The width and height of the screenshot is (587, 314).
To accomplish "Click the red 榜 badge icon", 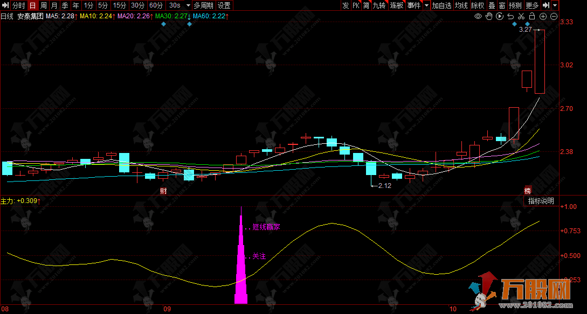I will pyautogui.click(x=527, y=191).
